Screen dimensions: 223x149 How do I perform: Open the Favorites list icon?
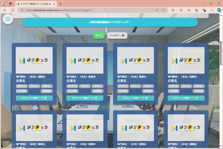pos(189,10)
